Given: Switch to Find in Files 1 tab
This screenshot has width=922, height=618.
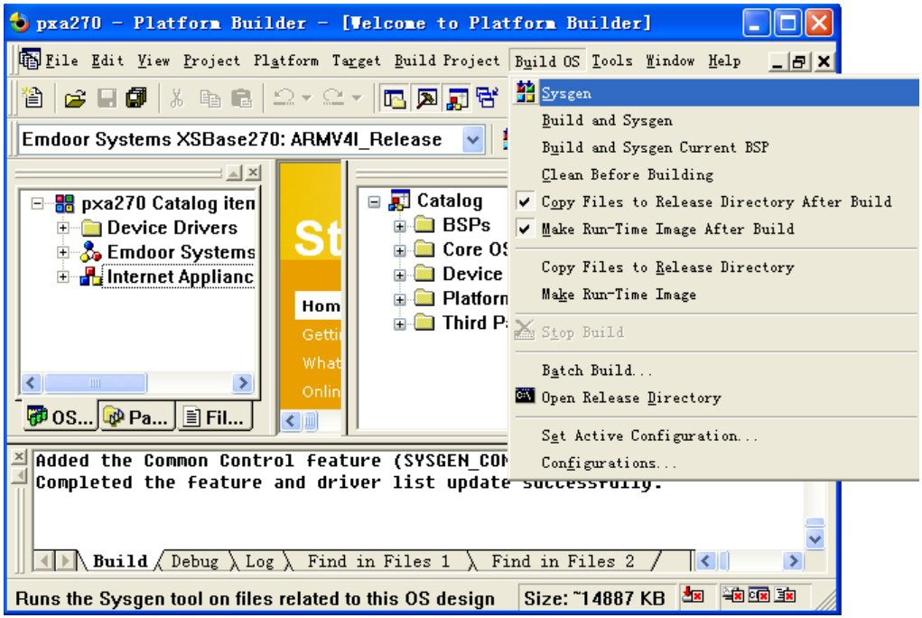Looking at the screenshot, I should pos(377,561).
